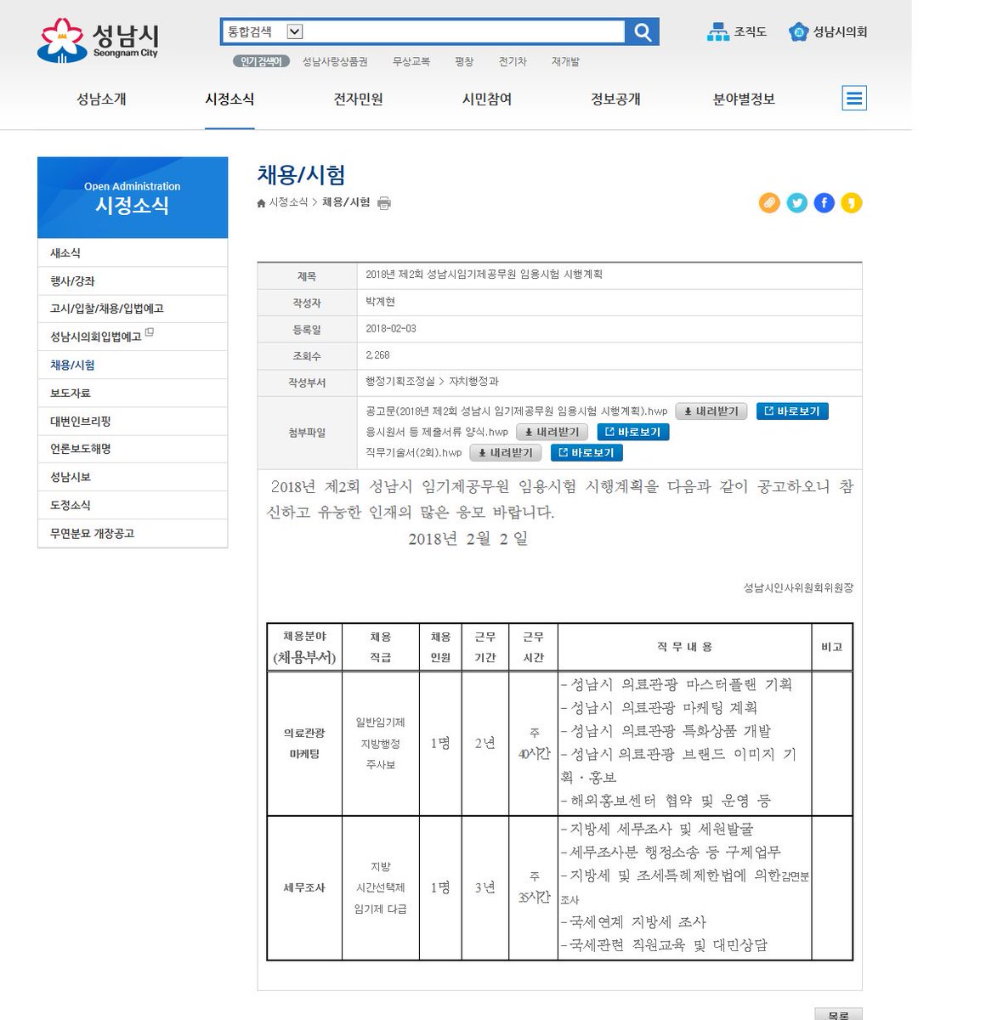Click the 목록 list button

pos(840,1013)
